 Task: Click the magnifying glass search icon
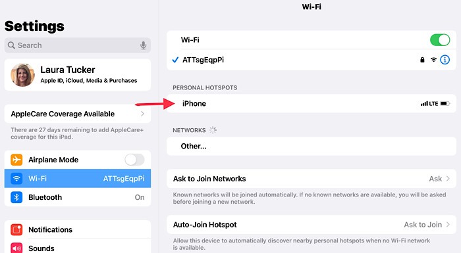11,45
